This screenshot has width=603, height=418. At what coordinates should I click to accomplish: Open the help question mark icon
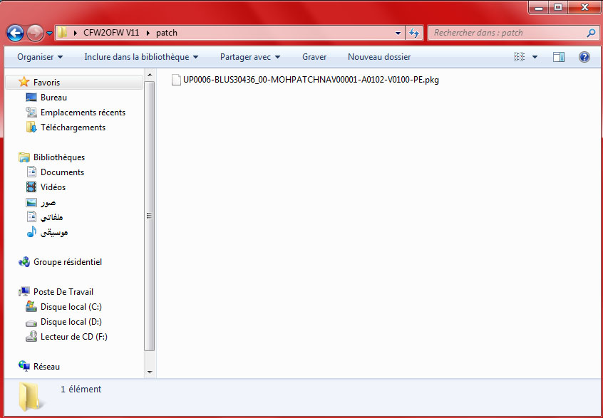tap(584, 57)
